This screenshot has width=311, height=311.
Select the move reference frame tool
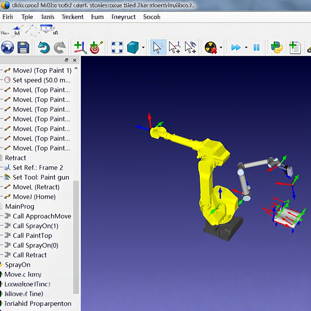(x=174, y=47)
